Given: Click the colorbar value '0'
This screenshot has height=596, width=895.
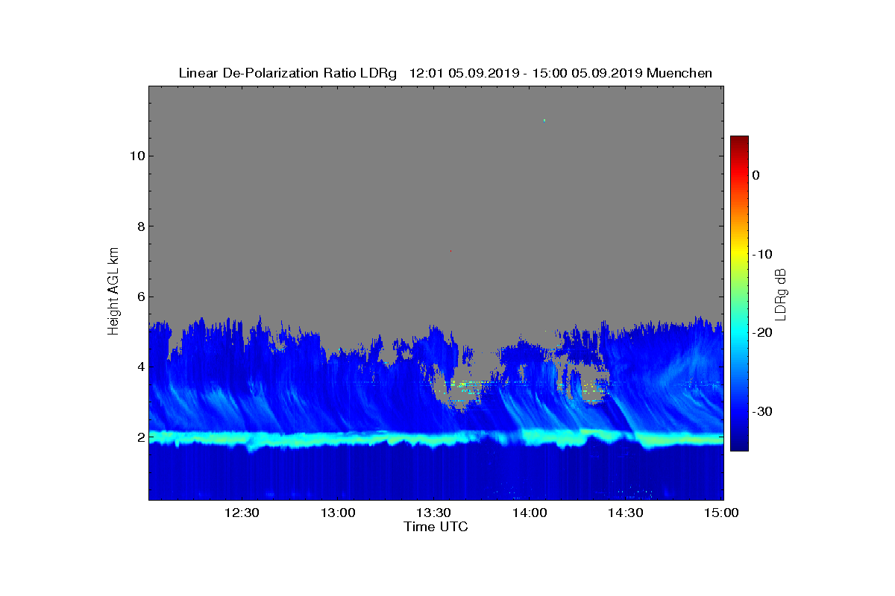Looking at the screenshot, I should [756, 175].
